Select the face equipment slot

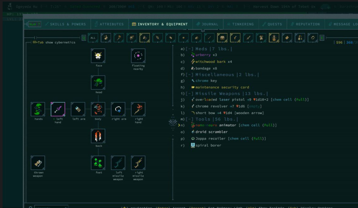(x=98, y=56)
